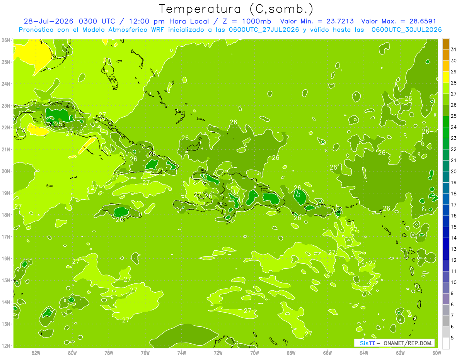464x358 pixels.
Task: Click the purple swatch between legend values 8 and 9
Action: click(x=446, y=299)
